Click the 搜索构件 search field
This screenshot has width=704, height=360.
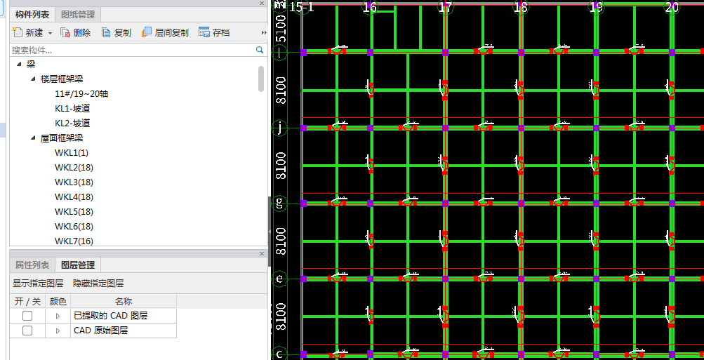[x=133, y=50]
